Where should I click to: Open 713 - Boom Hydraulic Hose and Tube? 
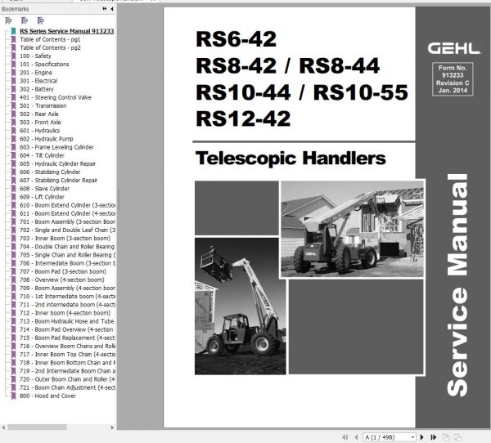pos(67,321)
